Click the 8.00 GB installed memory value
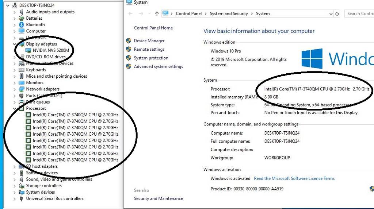Viewport: 374px width, 209px height. click(x=271, y=97)
